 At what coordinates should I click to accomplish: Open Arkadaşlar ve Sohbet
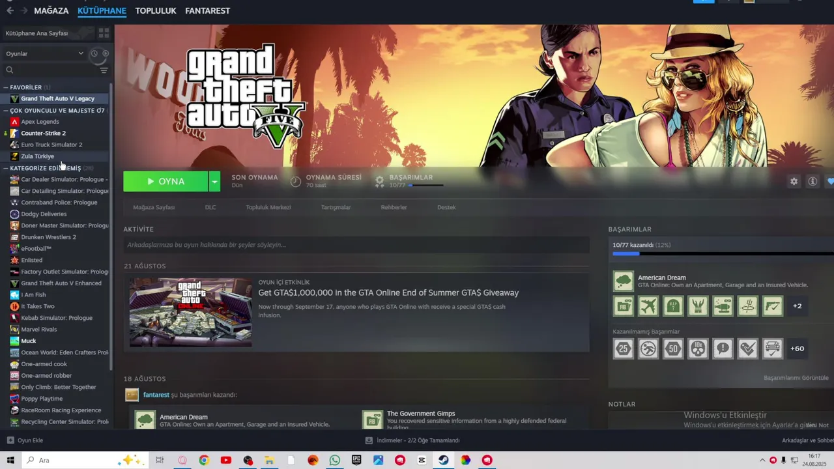click(x=807, y=440)
